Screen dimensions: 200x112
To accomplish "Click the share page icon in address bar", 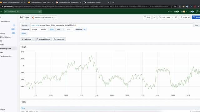I will (172, 7).
